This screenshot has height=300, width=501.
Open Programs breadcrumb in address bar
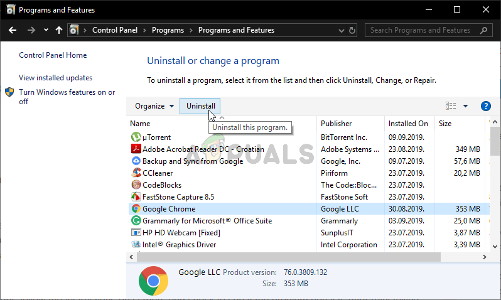(168, 30)
